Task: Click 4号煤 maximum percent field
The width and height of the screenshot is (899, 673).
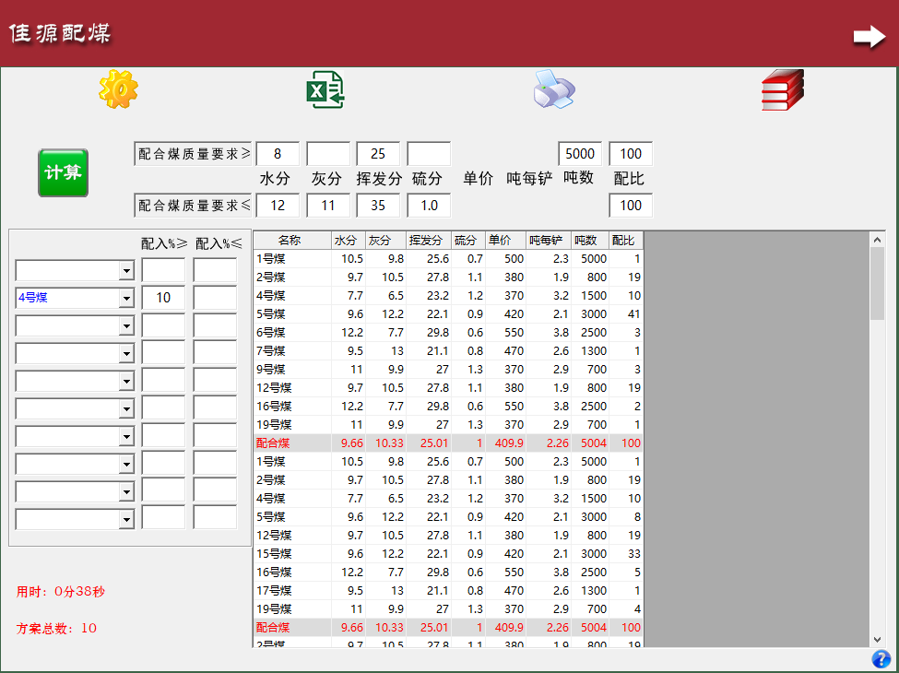Action: (215, 298)
